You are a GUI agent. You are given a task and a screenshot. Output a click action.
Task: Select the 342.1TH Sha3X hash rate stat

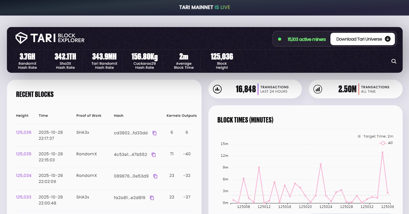65,61
